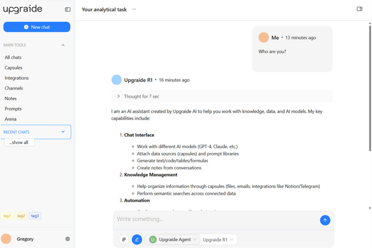
Task: Navigate to Channels
Action: tap(14, 88)
